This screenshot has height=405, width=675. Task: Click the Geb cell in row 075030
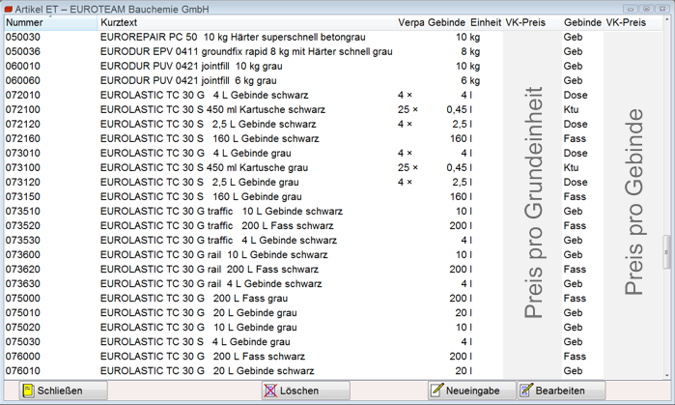coord(573,342)
